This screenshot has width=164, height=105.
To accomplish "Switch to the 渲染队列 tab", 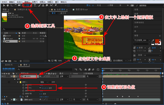I will pos(8,65).
